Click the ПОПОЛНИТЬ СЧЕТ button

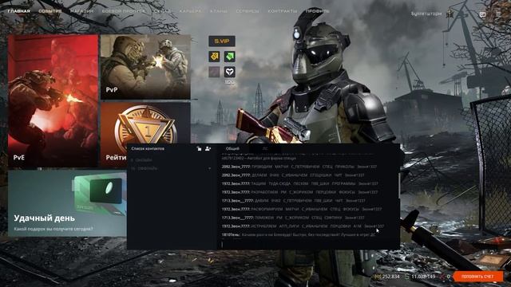tap(477, 277)
